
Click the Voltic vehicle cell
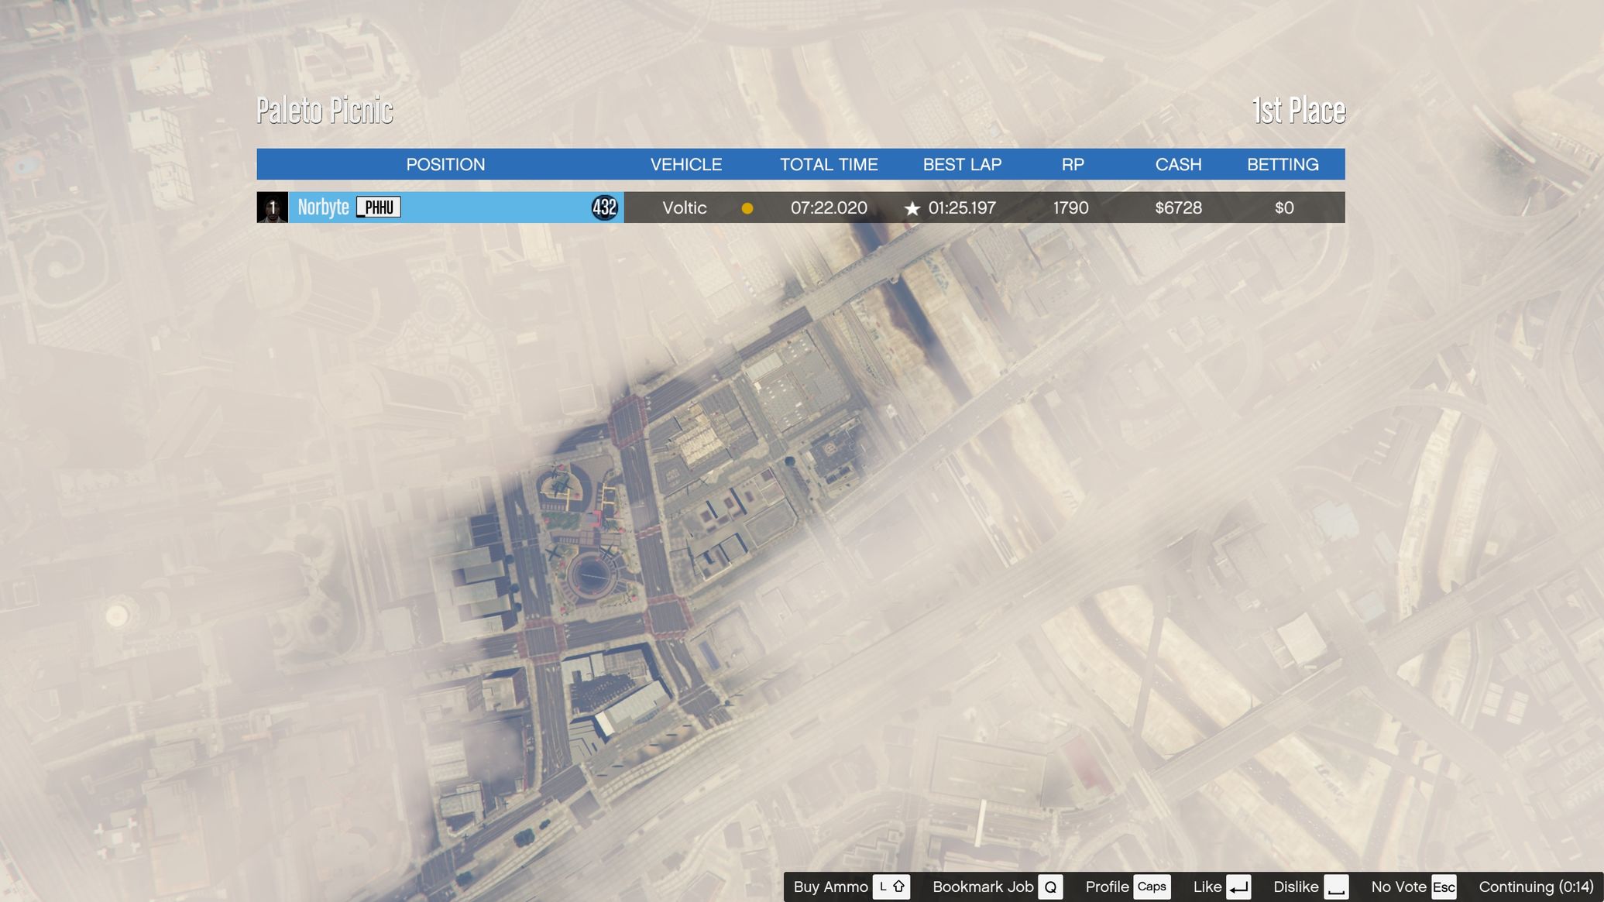click(x=685, y=207)
